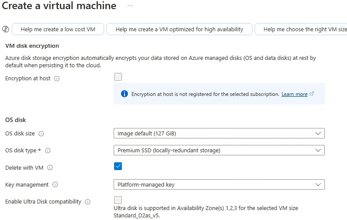The image size is (347, 220).
Task: Click the Copilot icon beside suggestion buttons
Action: [x=6, y=29]
